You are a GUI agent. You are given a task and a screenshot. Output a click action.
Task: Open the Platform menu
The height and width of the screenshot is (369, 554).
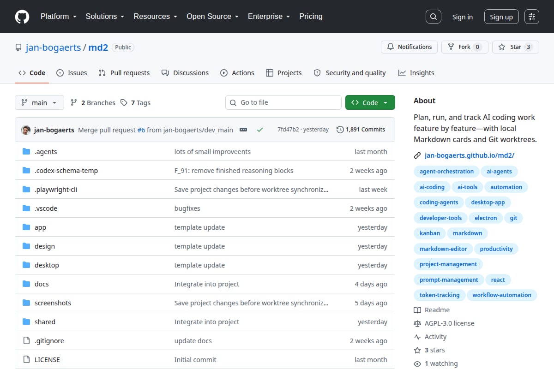tap(58, 16)
